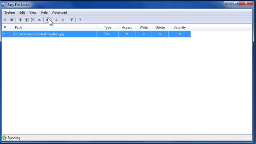Click the Stop protection square icon

point(12,20)
